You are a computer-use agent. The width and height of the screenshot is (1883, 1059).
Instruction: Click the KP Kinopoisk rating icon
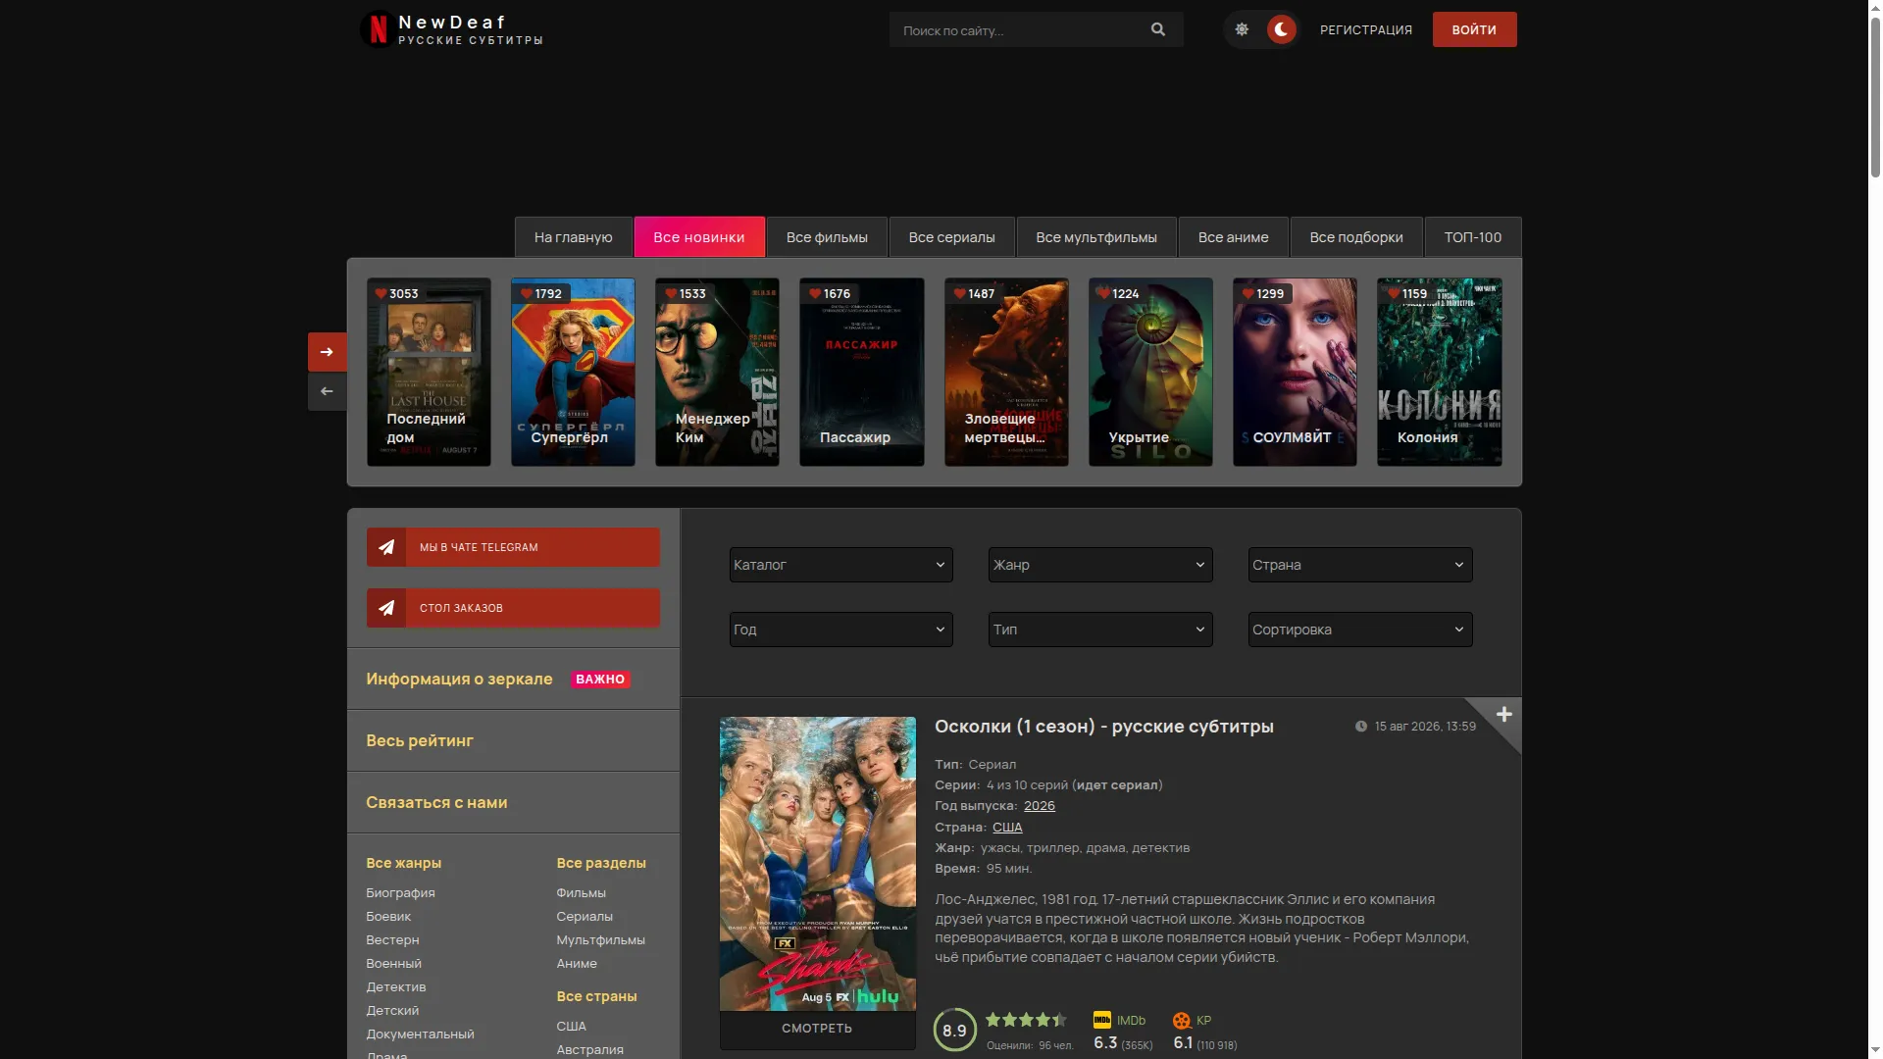pyautogui.click(x=1182, y=1021)
